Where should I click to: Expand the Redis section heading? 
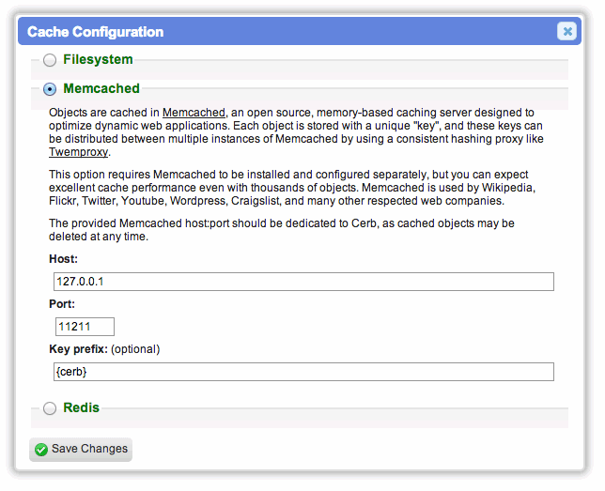point(82,407)
